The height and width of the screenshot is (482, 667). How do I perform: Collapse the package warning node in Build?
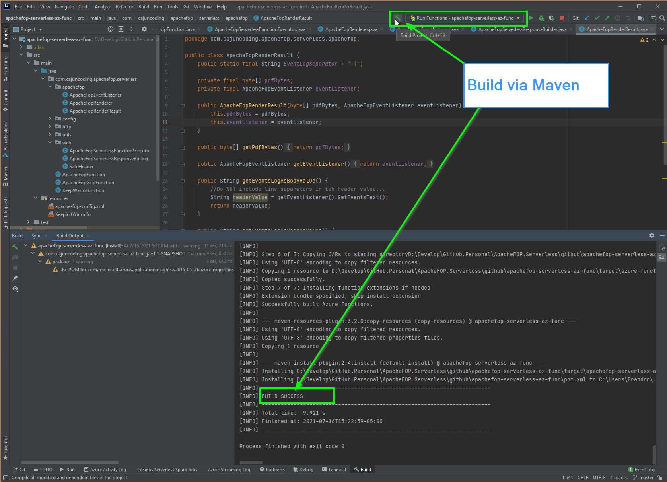pyautogui.click(x=40, y=262)
